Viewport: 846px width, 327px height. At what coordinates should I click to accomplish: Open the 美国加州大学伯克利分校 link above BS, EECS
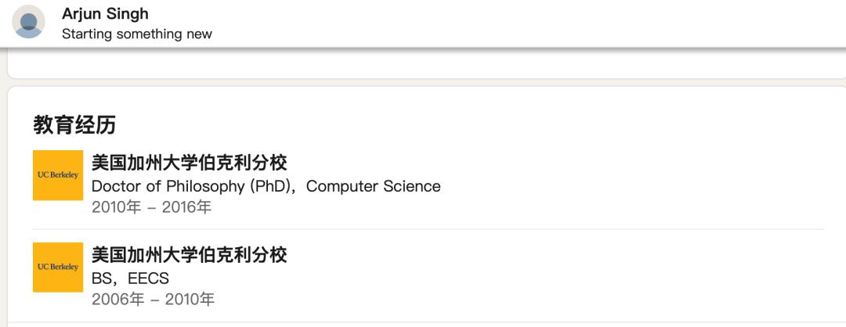(x=190, y=254)
